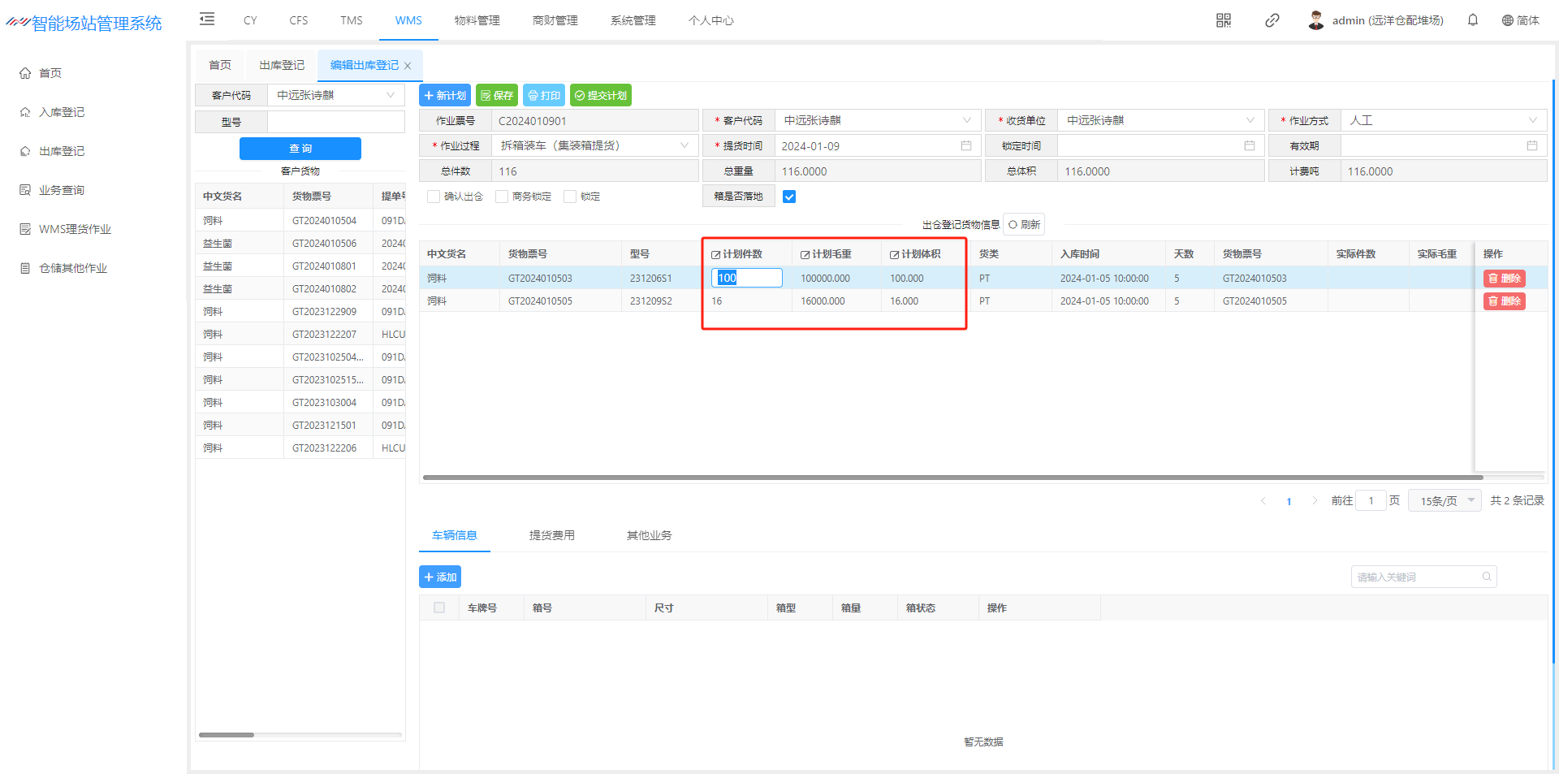This screenshot has width=1559, height=774.
Task: Check the 商务锁定 checkbox
Action: [502, 197]
